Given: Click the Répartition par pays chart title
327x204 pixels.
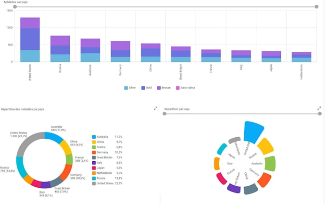Looking at the screenshot, I should tap(177, 109).
